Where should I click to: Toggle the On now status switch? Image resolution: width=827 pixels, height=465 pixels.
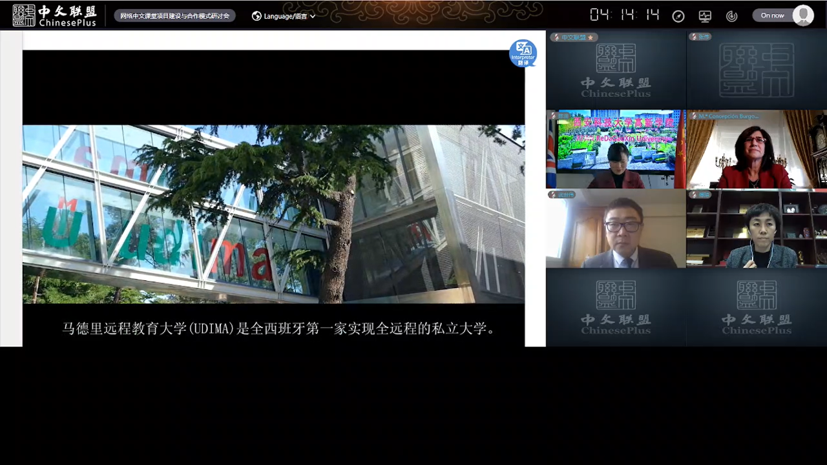(x=773, y=15)
